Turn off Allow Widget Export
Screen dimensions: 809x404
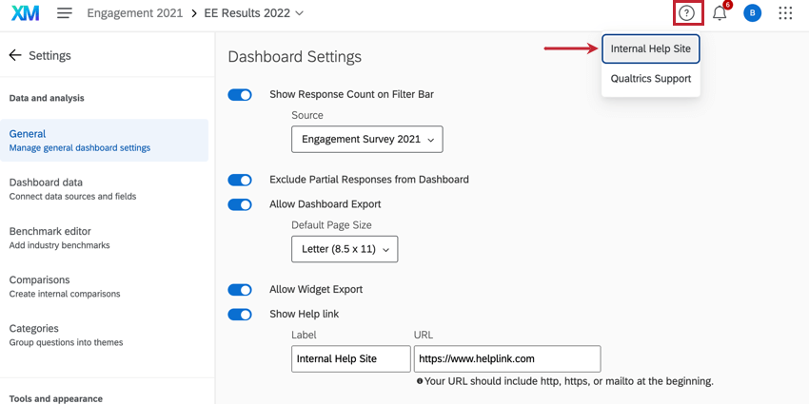click(240, 290)
